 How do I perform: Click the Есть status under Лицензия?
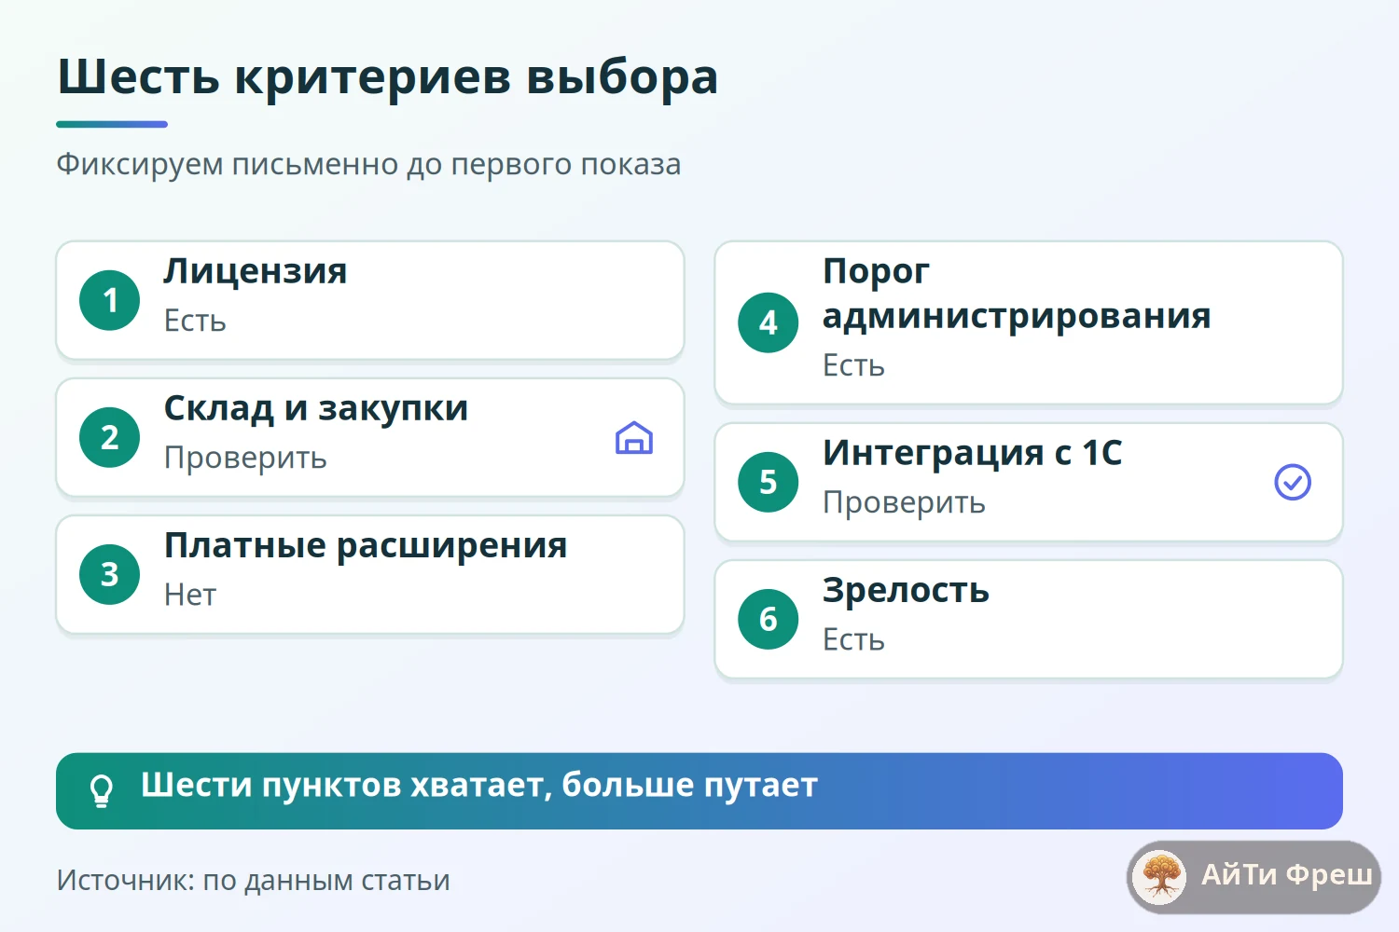coord(195,321)
